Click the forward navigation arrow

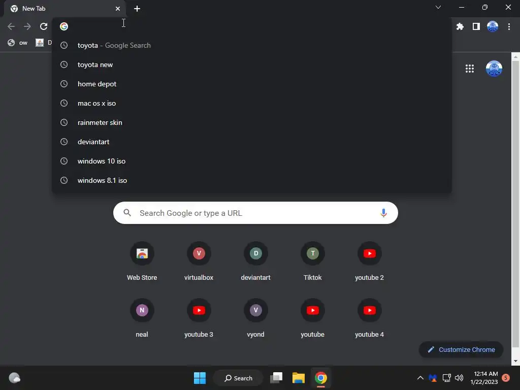[27, 26]
